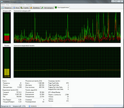The height and width of the screenshot is (108, 124).
Task: Open the Завершение работы menu
Action: 17,5
